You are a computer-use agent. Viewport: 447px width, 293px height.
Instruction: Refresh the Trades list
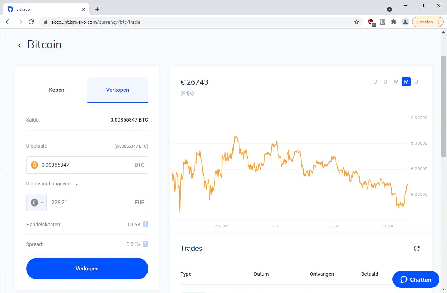416,249
